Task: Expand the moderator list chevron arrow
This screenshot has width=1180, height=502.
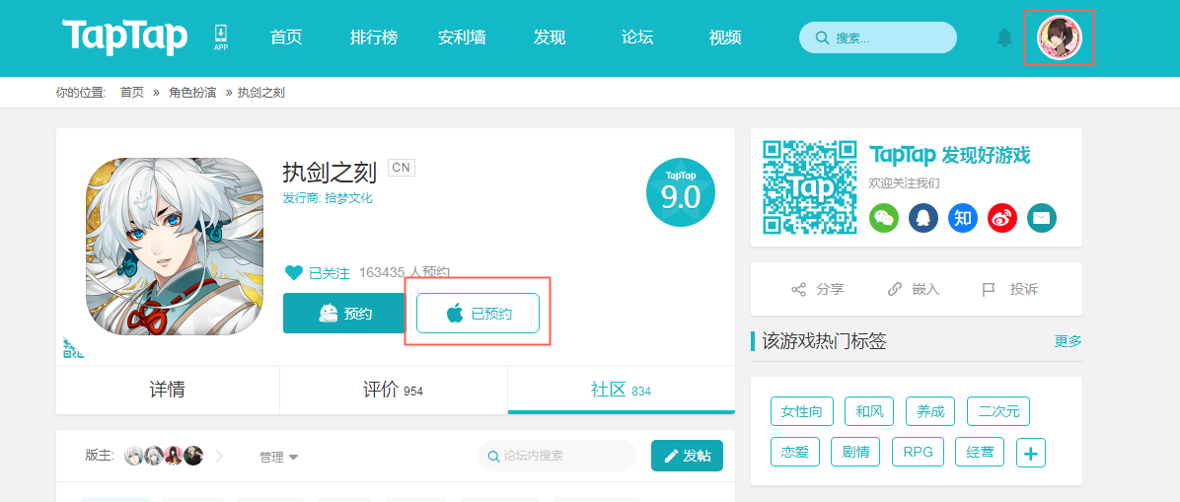Action: click(x=220, y=456)
